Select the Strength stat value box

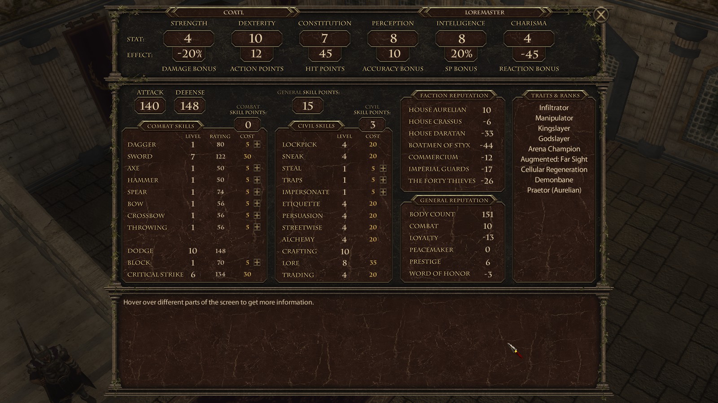point(188,39)
